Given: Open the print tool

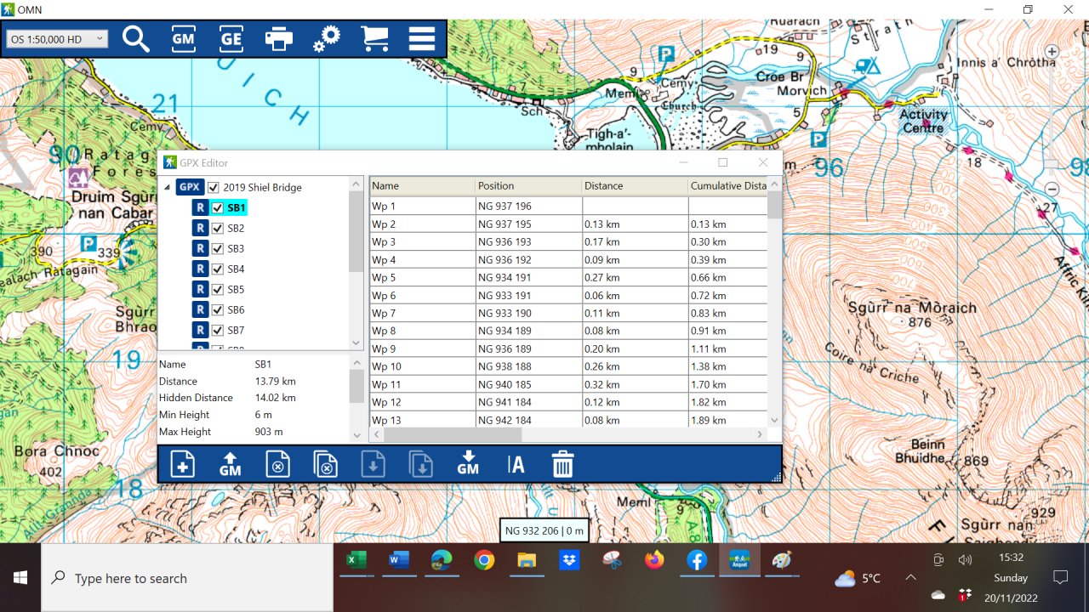Looking at the screenshot, I should click(279, 38).
